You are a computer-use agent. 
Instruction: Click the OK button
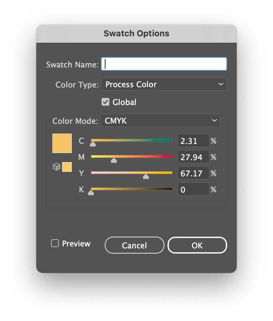[197, 245]
